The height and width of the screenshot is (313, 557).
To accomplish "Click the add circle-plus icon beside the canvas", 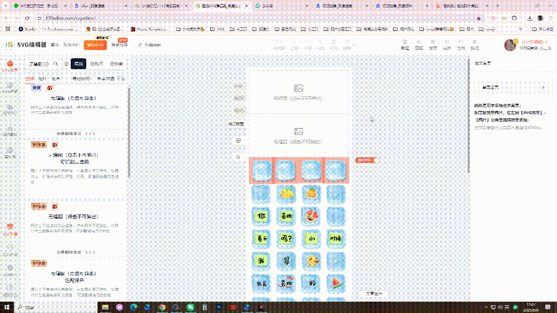I will tap(238, 141).
